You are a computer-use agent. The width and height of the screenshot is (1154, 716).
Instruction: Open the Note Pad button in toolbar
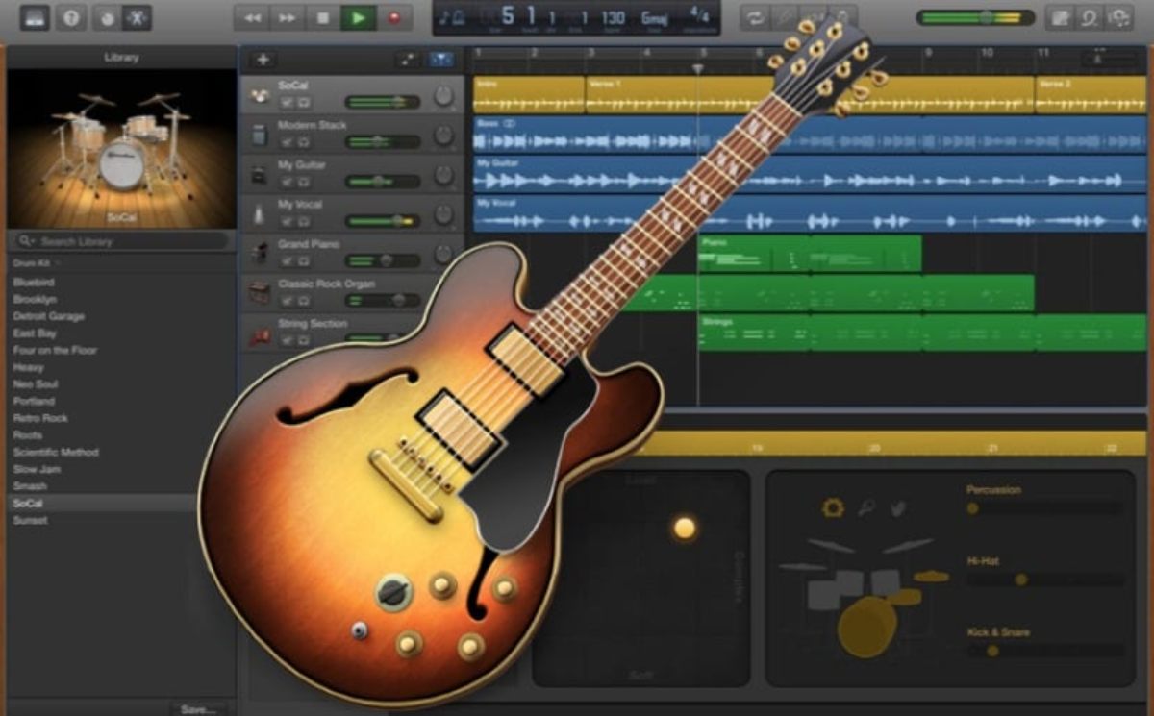click(1059, 17)
